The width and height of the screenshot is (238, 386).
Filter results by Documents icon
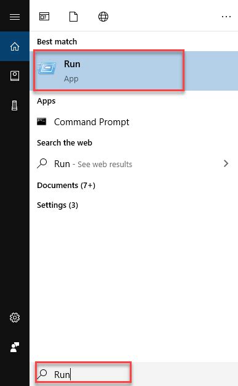click(73, 17)
